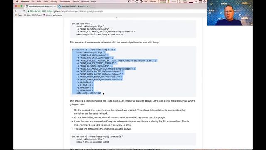Click the calendar icon in menu bar
This screenshot has width=266, height=150.
coord(200,2)
